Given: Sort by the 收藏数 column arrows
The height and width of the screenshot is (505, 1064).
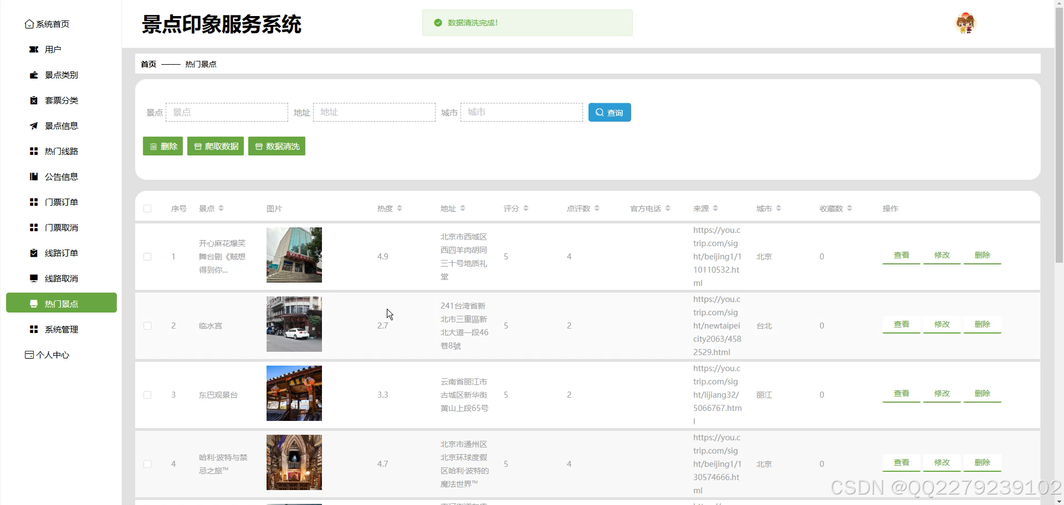Looking at the screenshot, I should (x=850, y=209).
